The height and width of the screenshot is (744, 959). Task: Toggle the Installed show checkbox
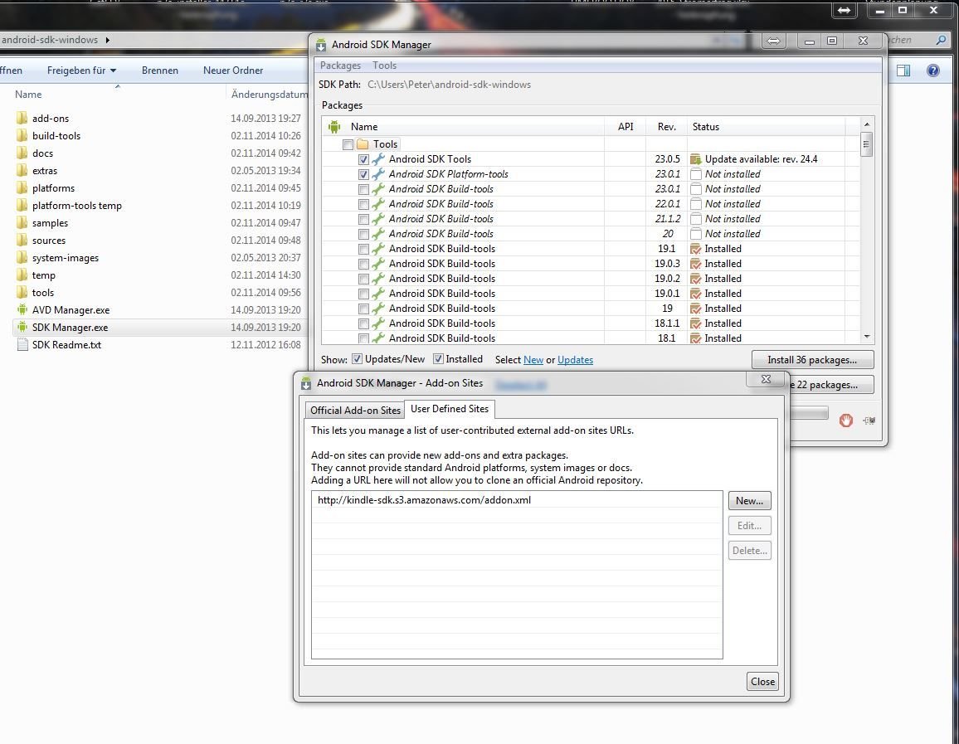point(438,359)
